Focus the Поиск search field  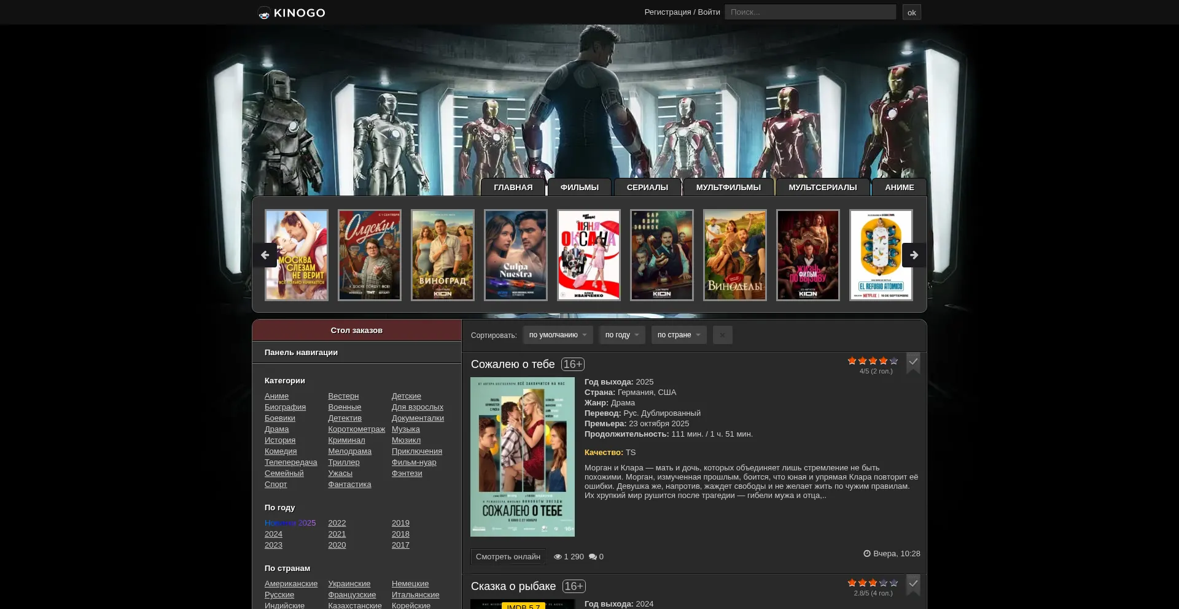click(810, 12)
